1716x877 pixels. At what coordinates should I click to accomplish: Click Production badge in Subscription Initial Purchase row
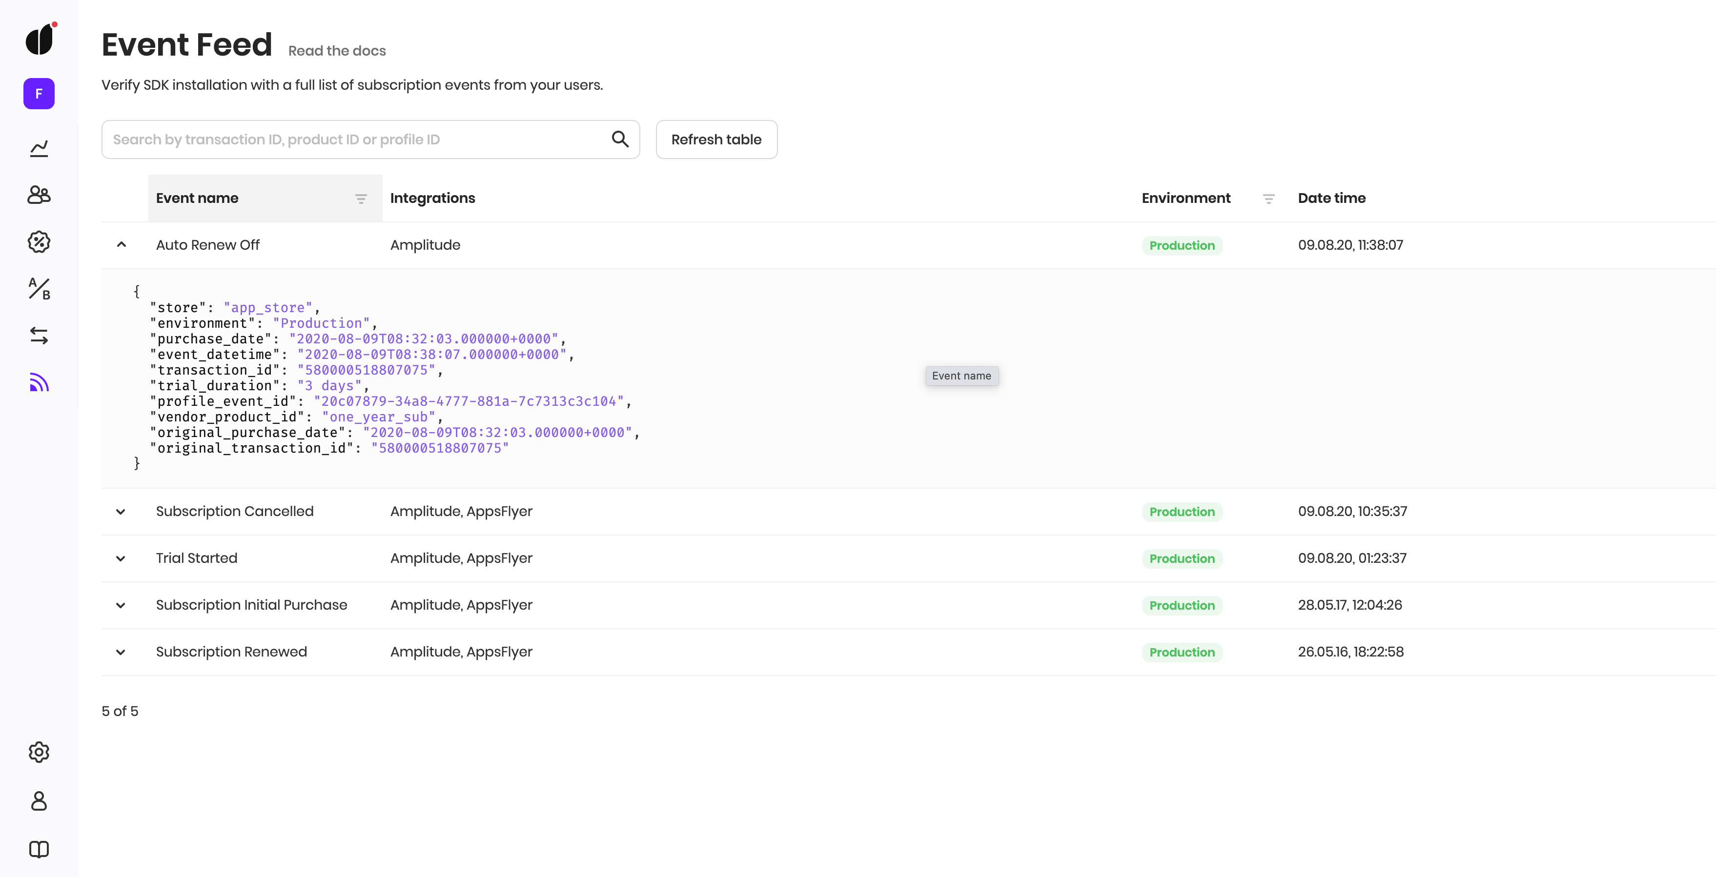coord(1182,605)
